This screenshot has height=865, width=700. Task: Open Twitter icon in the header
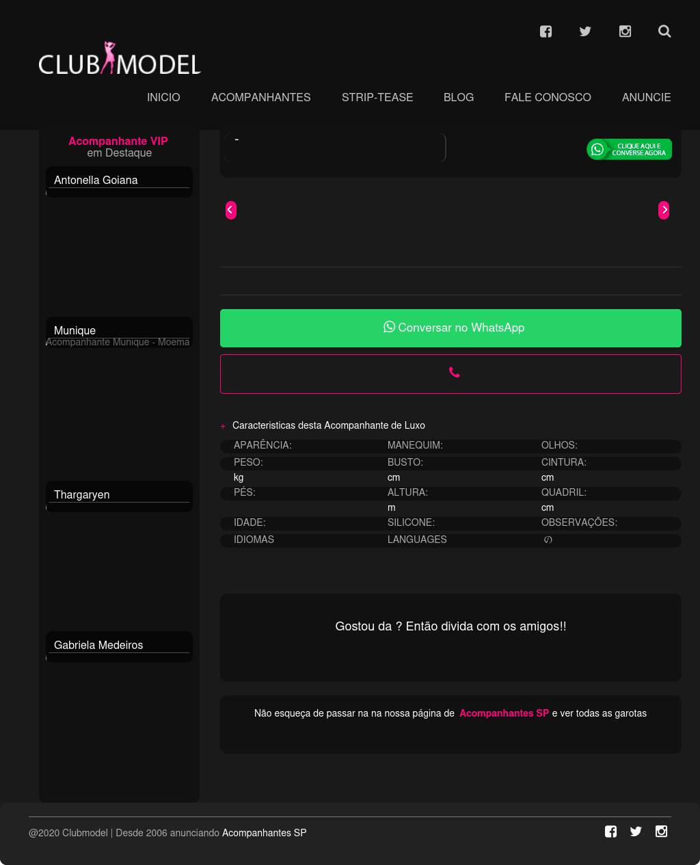(x=585, y=31)
